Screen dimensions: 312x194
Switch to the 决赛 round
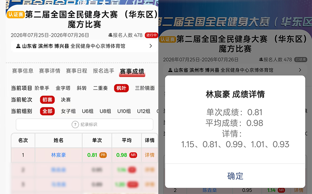pos(66,100)
